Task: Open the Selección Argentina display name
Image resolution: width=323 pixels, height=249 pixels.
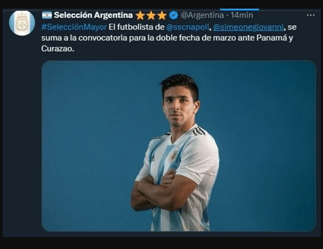Action: [x=93, y=15]
